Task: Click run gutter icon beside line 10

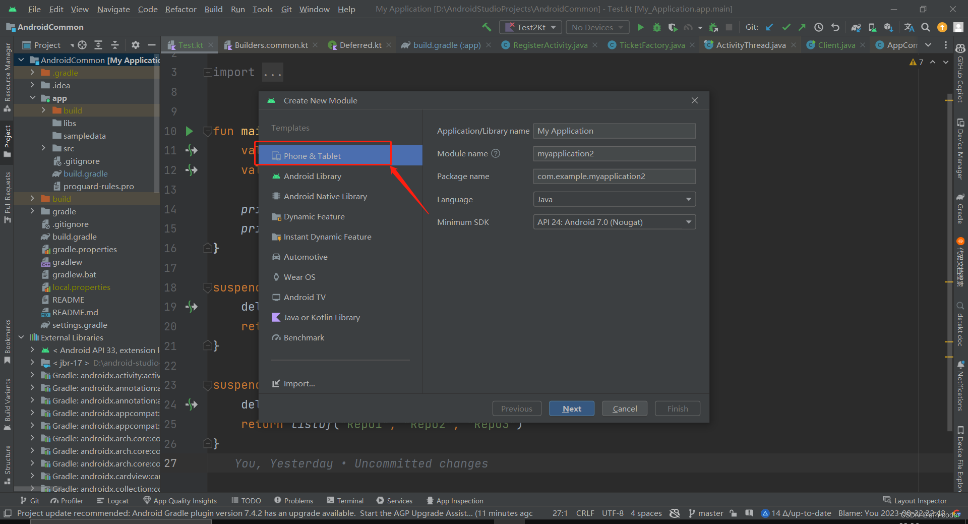Action: tap(189, 131)
